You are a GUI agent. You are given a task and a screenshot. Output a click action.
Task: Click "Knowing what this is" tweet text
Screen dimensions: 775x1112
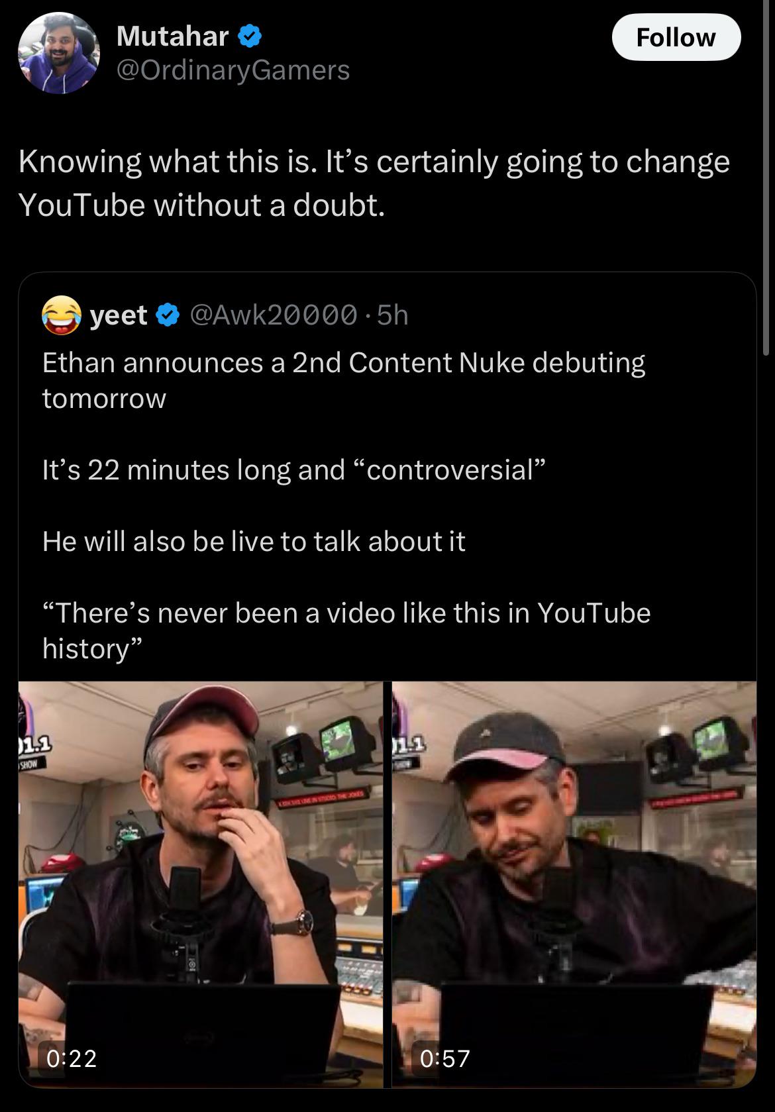click(x=374, y=183)
